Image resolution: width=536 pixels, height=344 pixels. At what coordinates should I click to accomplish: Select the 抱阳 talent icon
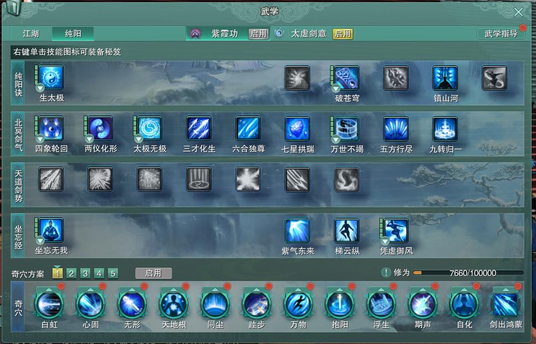pyautogui.click(x=340, y=304)
